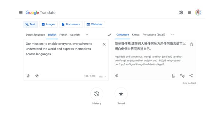The image size is (220, 123).
Task: Open translation History
Action: (x=97, y=94)
